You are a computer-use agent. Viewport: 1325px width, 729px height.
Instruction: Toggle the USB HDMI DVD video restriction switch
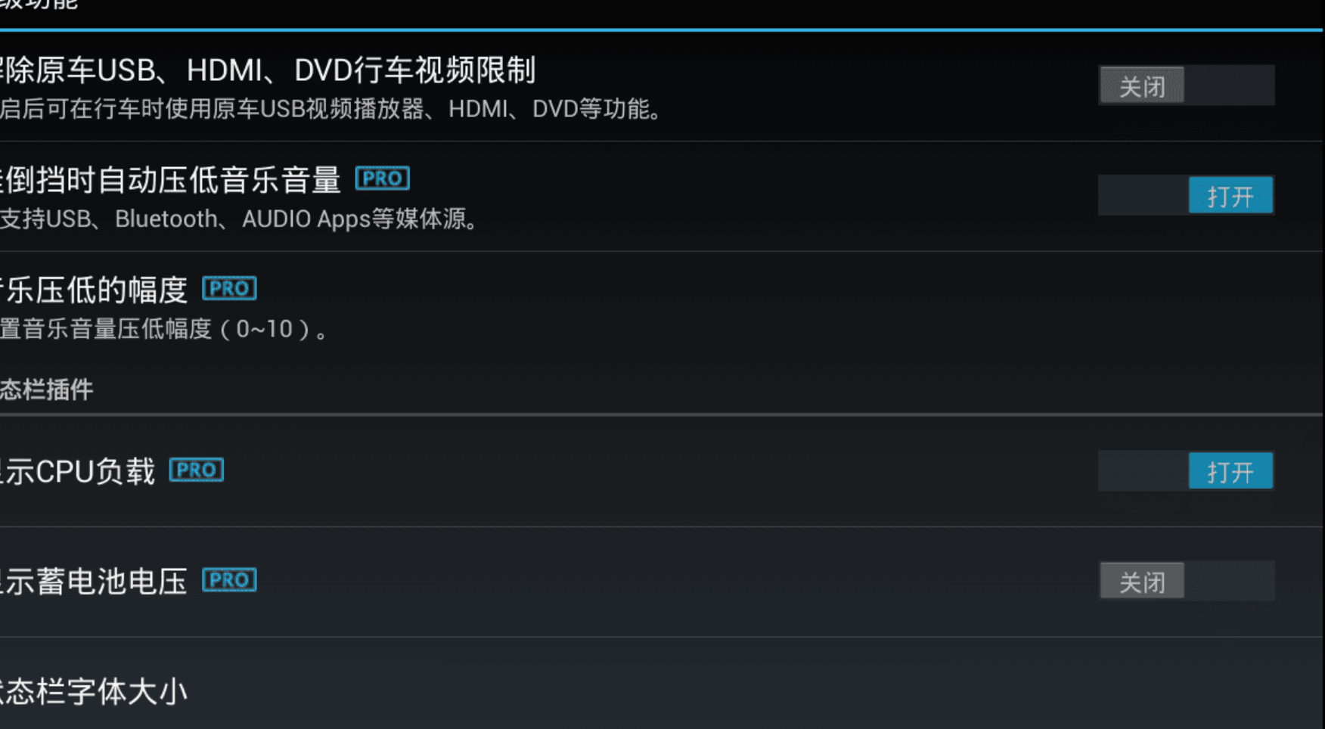pyautogui.click(x=1186, y=85)
